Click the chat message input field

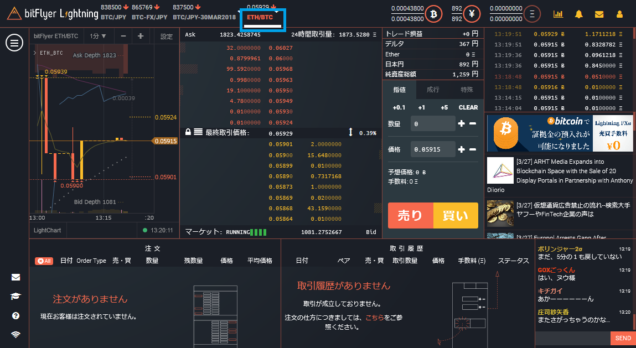pyautogui.click(x=573, y=338)
